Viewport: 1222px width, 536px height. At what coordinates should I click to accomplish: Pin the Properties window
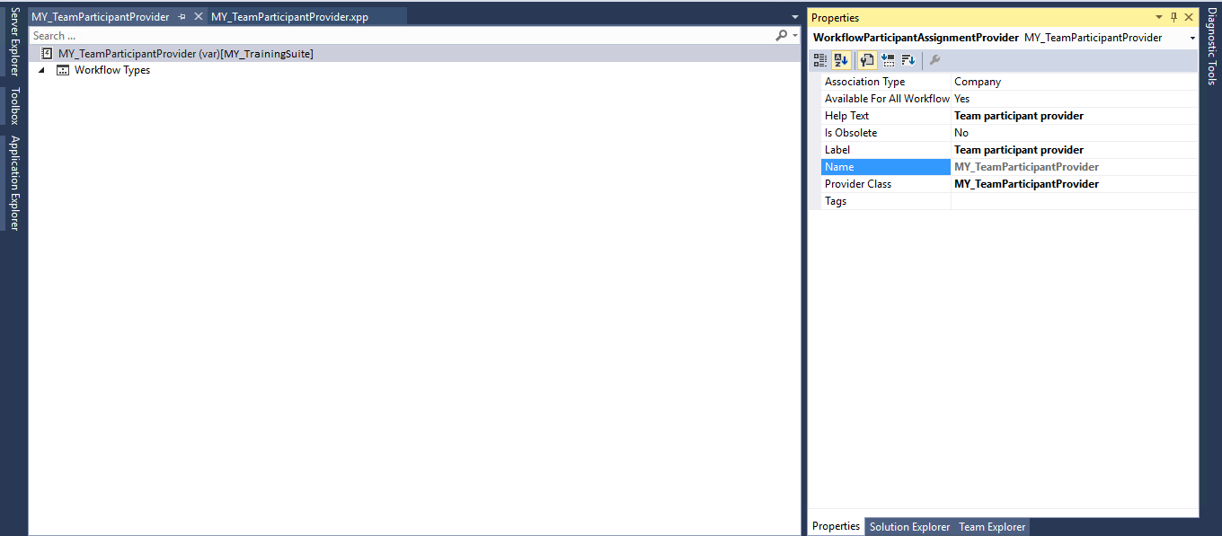coord(1173,17)
